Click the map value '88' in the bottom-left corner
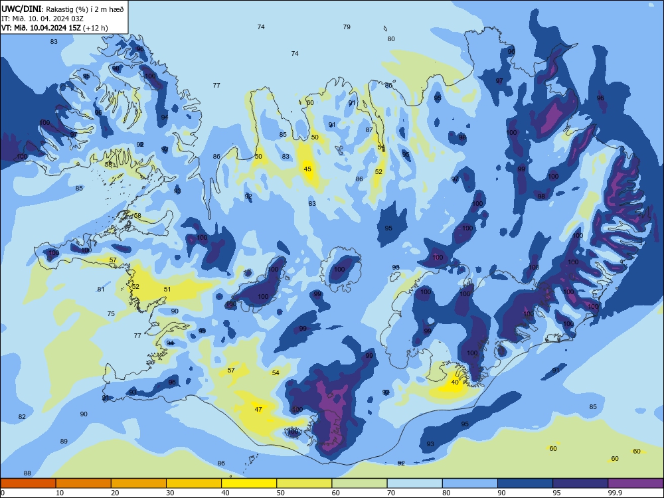 click(27, 473)
